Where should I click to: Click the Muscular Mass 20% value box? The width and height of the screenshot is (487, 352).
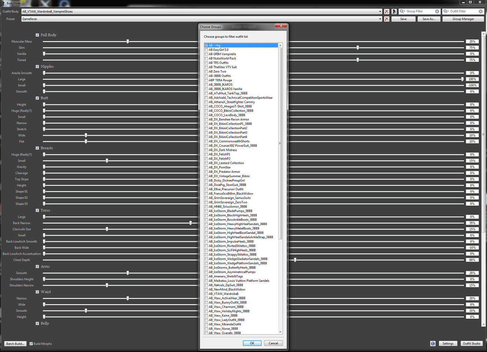472,41
